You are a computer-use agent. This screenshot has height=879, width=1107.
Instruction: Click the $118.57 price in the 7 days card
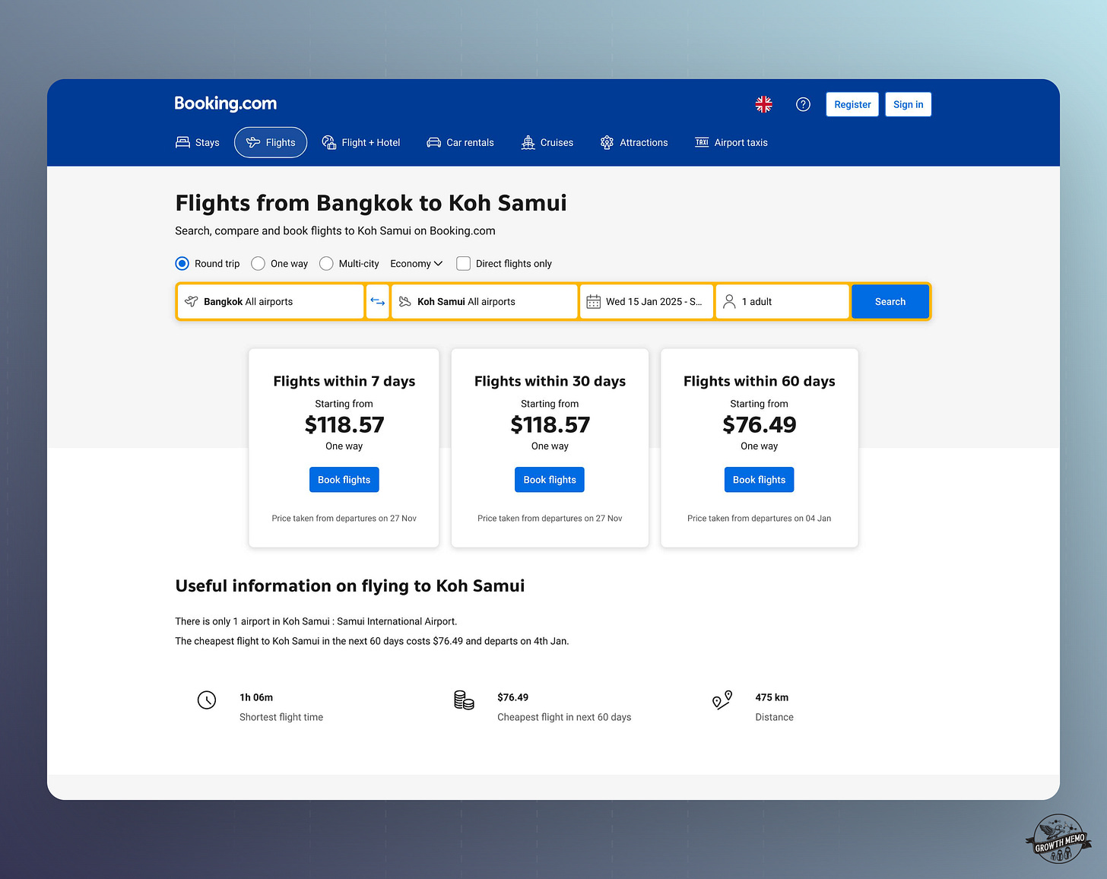coord(344,424)
